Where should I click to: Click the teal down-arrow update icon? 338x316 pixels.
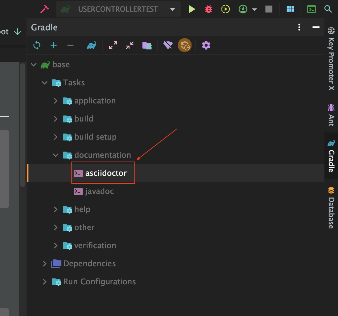pos(17,32)
